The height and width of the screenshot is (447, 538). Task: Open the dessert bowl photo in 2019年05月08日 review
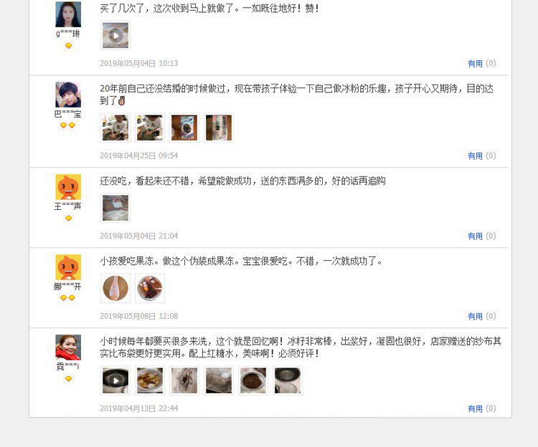click(150, 288)
